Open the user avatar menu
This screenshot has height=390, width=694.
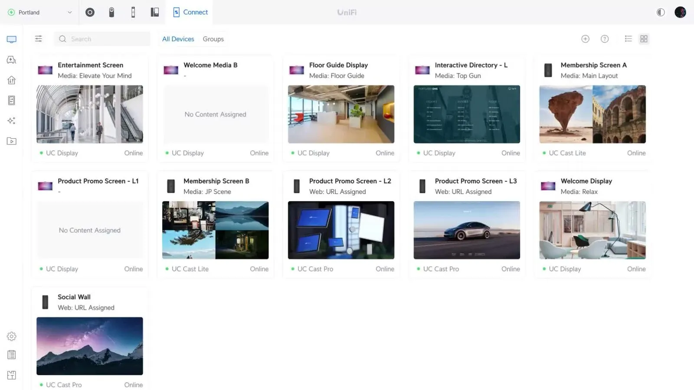680,12
